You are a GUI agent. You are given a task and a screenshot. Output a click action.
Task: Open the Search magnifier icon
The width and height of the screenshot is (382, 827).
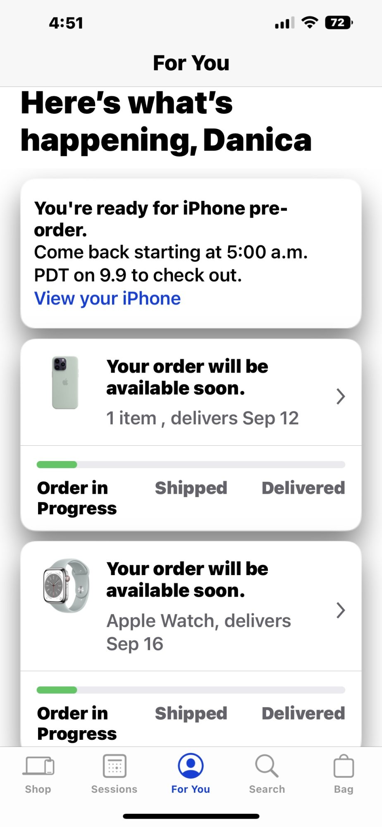[x=267, y=766]
